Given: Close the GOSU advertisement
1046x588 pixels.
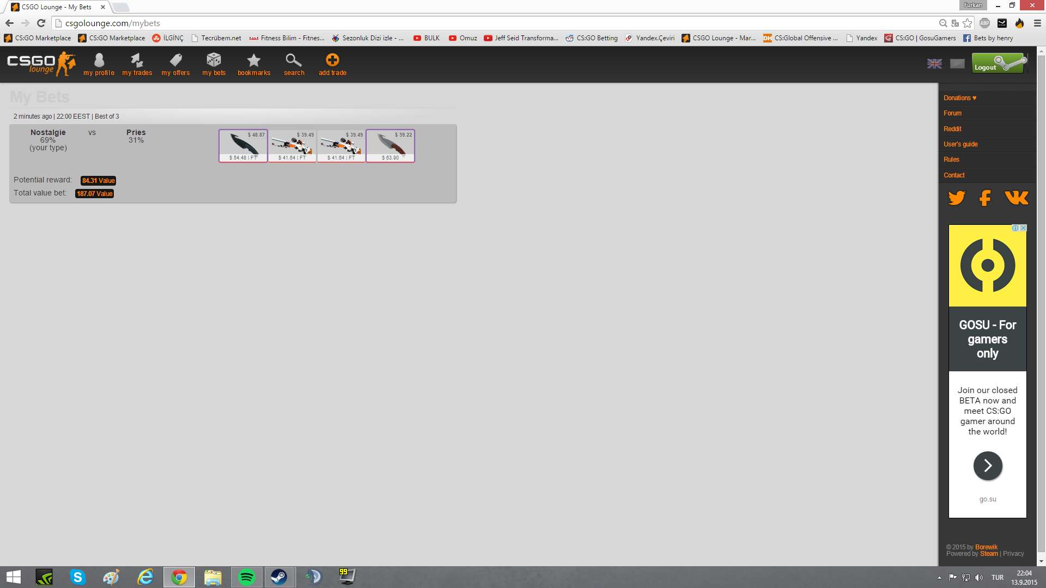Looking at the screenshot, I should tap(1023, 228).
